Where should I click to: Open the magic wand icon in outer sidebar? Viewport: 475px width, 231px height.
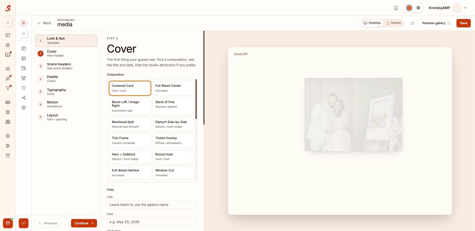pos(8,79)
